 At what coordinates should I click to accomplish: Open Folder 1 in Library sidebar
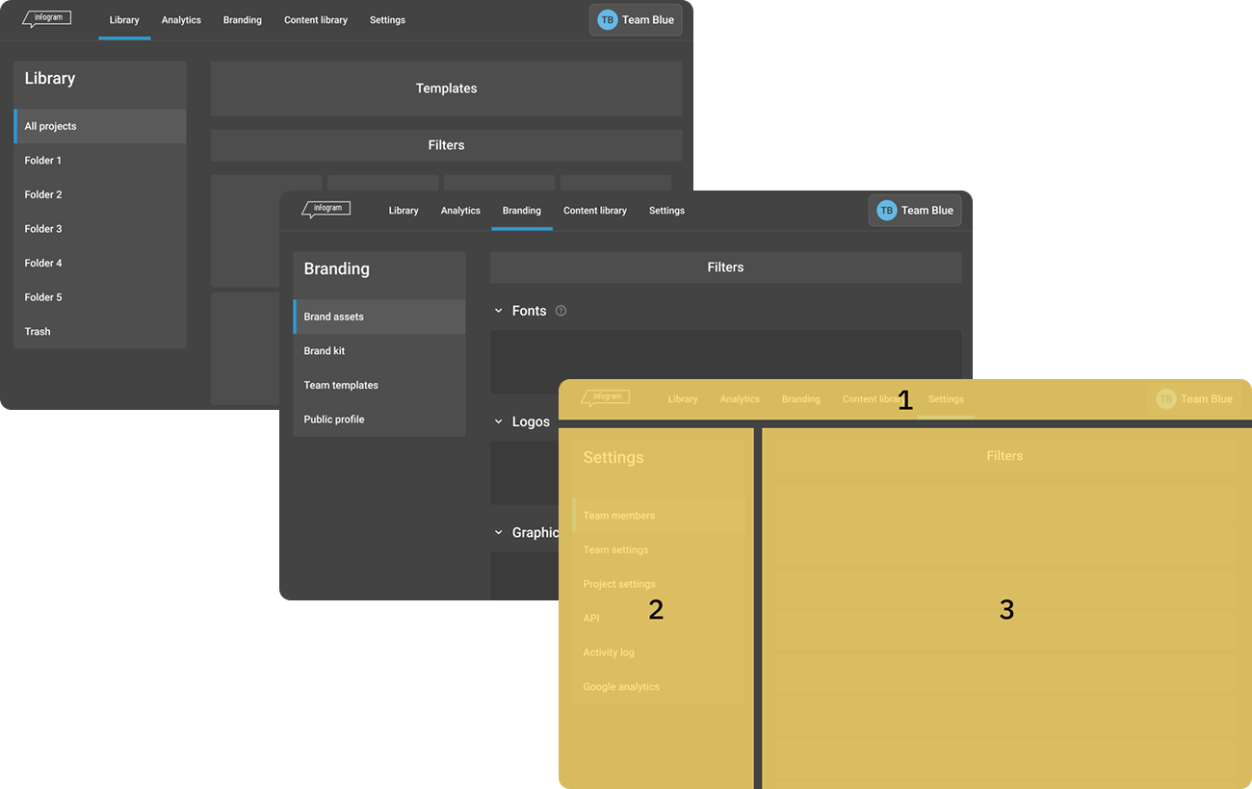[x=100, y=161]
